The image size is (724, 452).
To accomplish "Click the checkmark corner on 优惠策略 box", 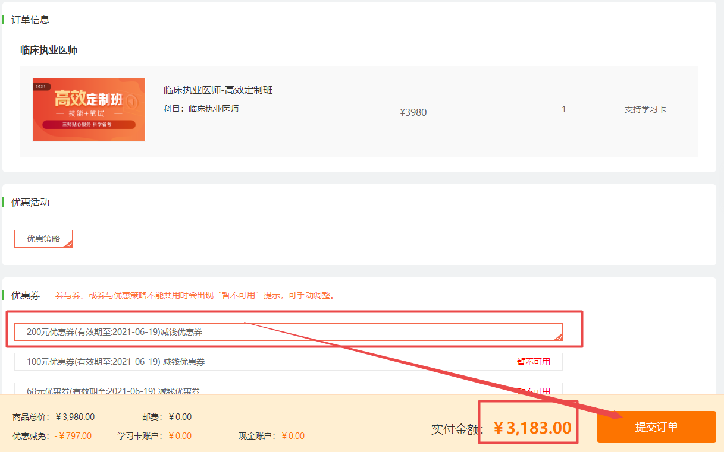I will [68, 244].
